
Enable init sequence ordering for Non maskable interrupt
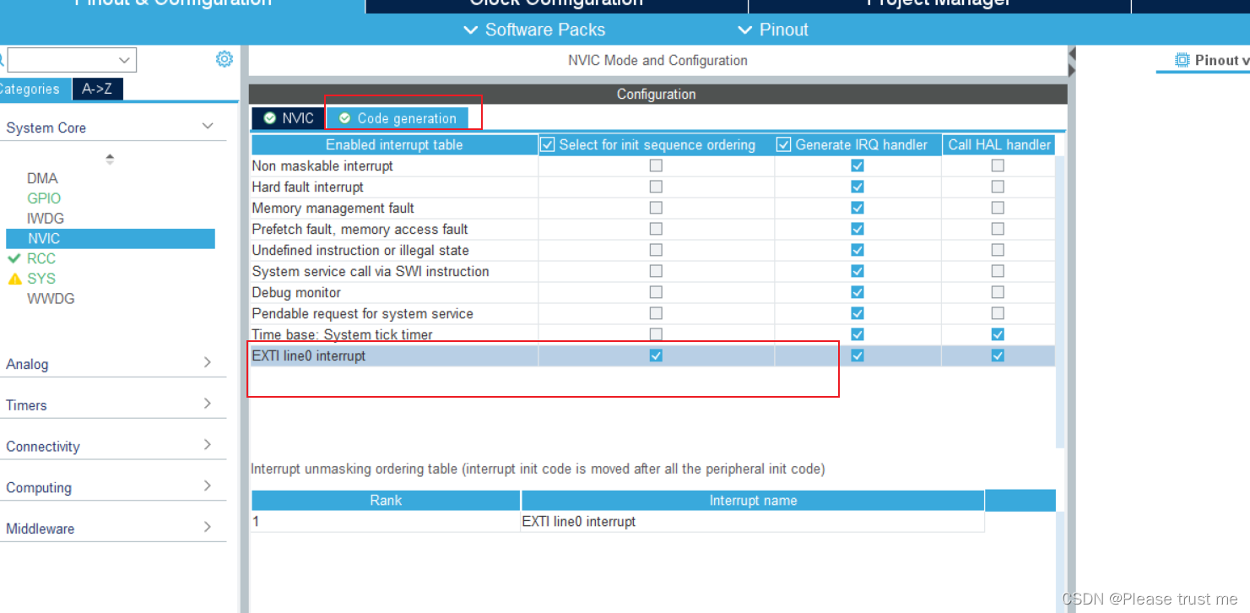tap(656, 165)
